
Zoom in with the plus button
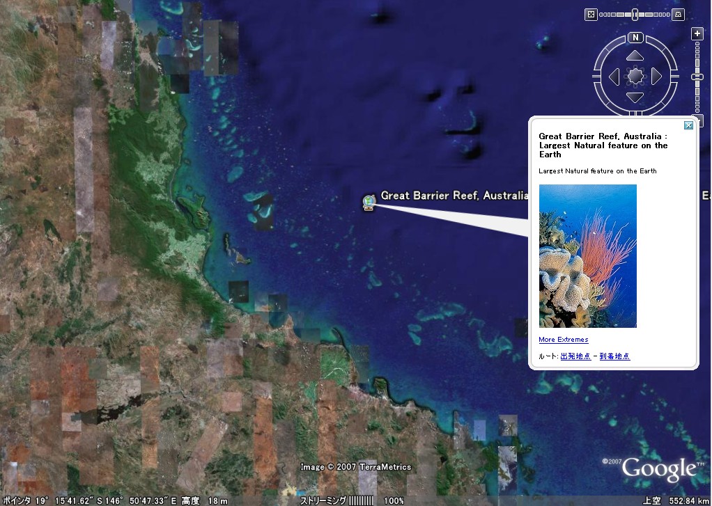coord(697,33)
